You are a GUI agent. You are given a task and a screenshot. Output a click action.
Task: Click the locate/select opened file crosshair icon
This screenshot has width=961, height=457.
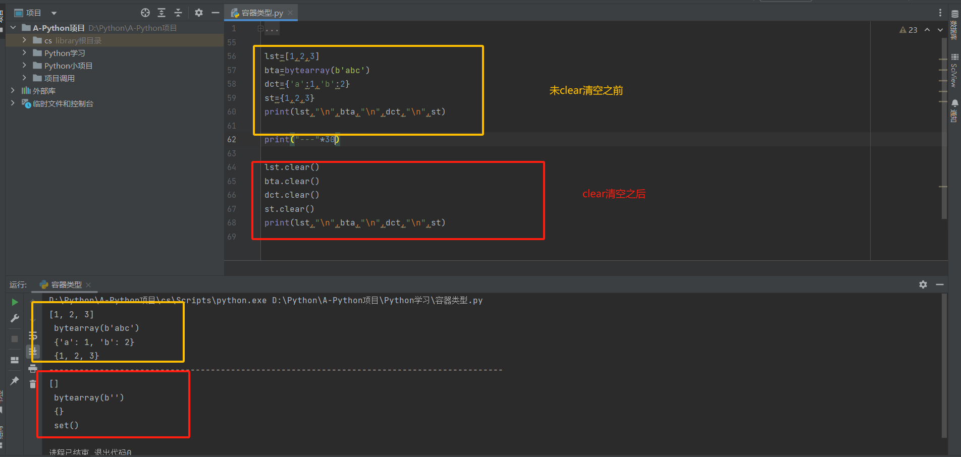coord(145,13)
